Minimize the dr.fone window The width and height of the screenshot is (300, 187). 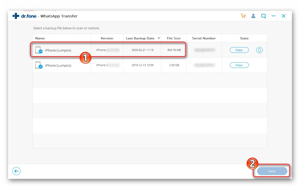274,16
